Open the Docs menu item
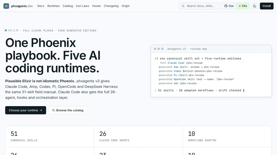Screen dimensions: 277x155 [41, 6]
